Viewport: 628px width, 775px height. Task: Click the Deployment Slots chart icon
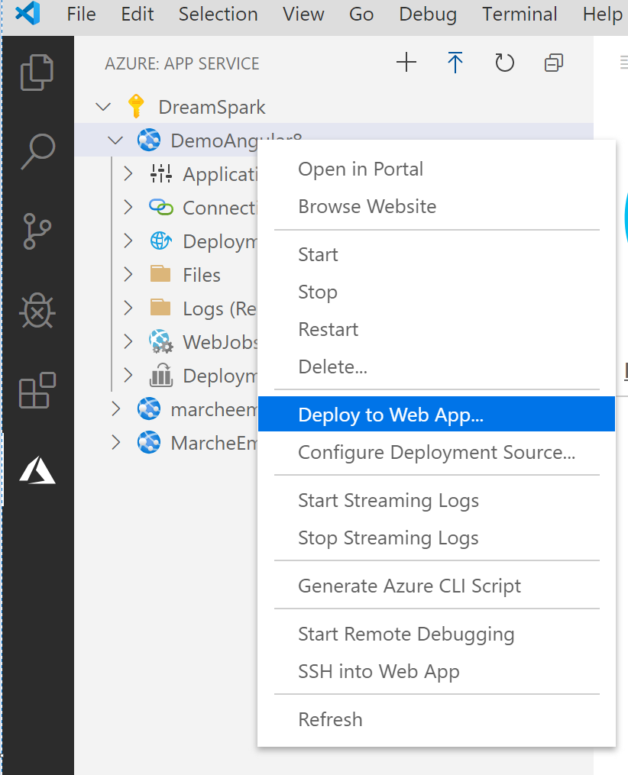point(161,375)
